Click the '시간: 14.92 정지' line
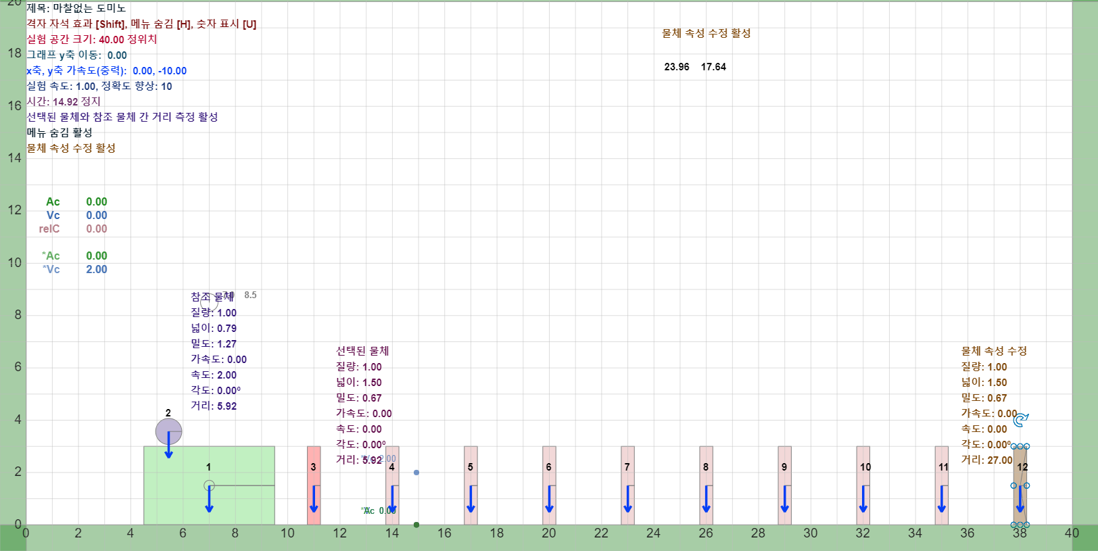1098x551 pixels. (64, 101)
